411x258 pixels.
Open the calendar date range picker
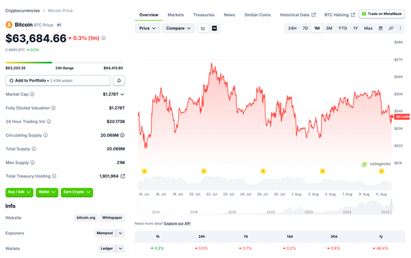click(380, 28)
